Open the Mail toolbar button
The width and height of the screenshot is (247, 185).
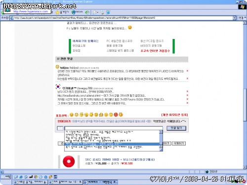95,12
